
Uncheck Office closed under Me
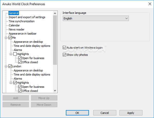(x=20, y=62)
